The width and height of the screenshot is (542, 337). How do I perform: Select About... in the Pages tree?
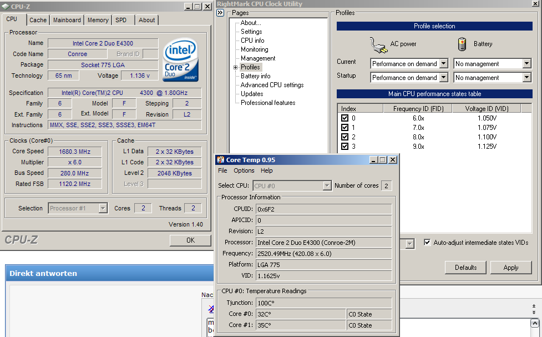(x=251, y=23)
